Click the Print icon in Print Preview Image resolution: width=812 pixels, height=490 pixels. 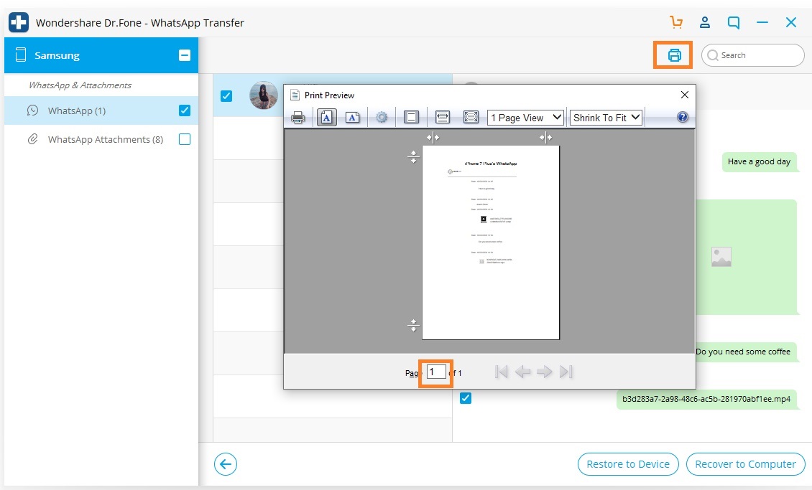297,118
